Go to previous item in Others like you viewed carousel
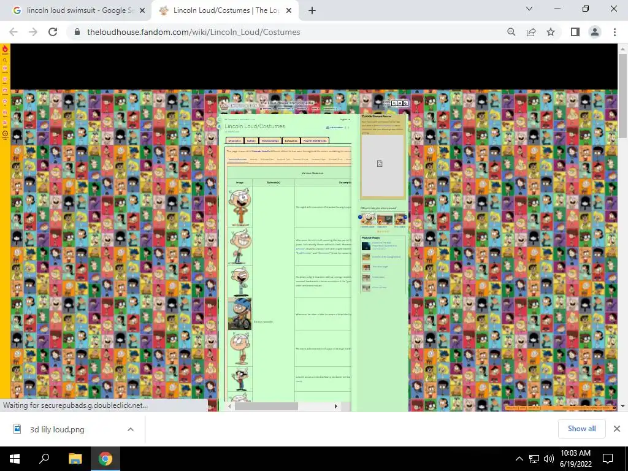Viewport: 628px width, 471px height. pos(360,216)
